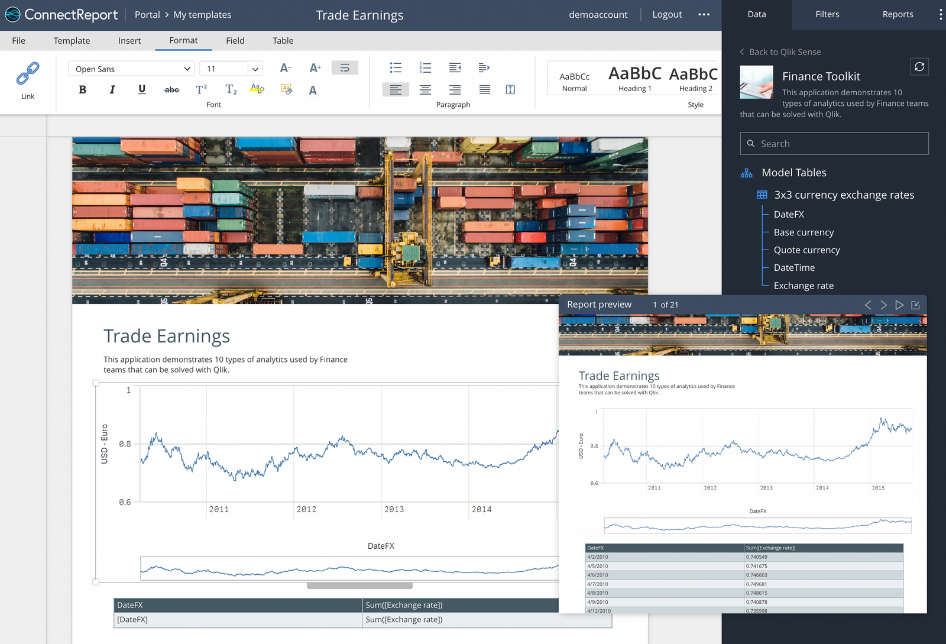Image resolution: width=946 pixels, height=644 pixels.
Task: Toggle bold formatting
Action: (82, 89)
